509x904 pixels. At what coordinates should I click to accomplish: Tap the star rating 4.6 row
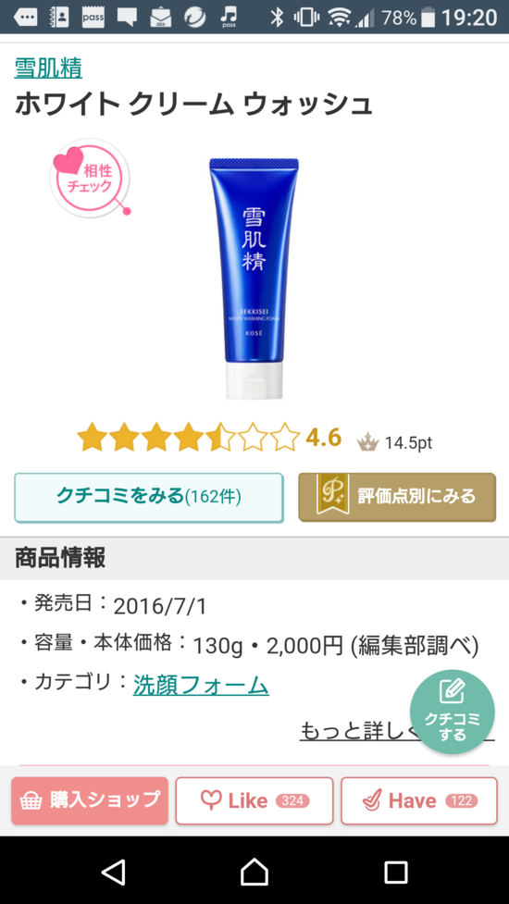[x=208, y=437]
